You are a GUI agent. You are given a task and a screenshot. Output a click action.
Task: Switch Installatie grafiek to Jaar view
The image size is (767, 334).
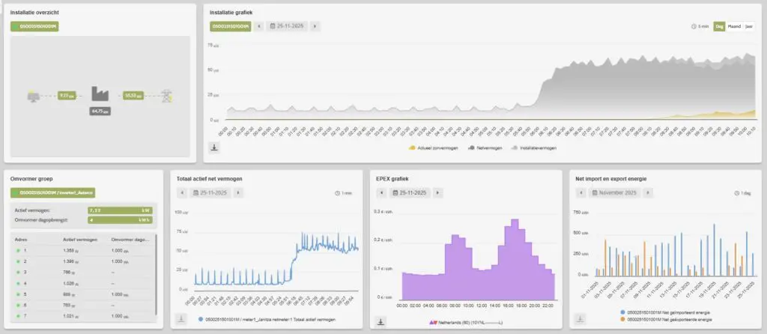(748, 26)
